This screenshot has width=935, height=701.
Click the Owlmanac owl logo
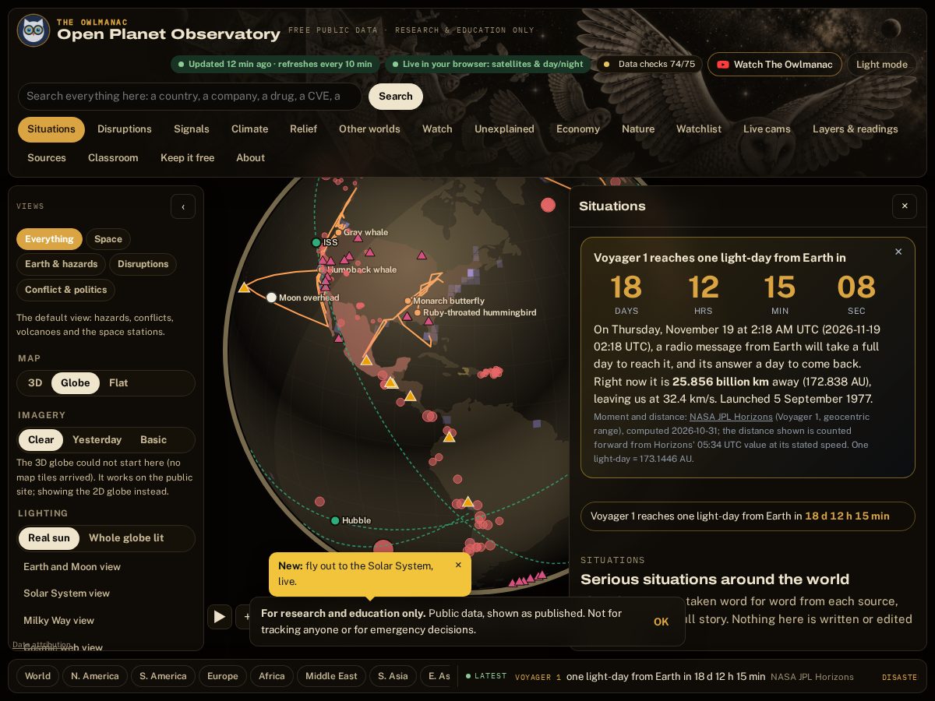[34, 30]
